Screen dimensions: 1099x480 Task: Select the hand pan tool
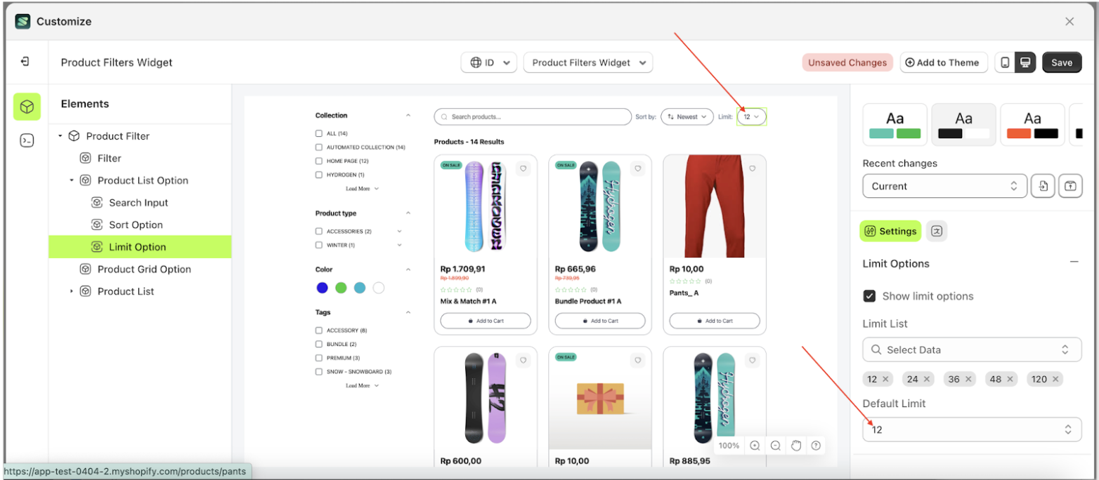(795, 446)
